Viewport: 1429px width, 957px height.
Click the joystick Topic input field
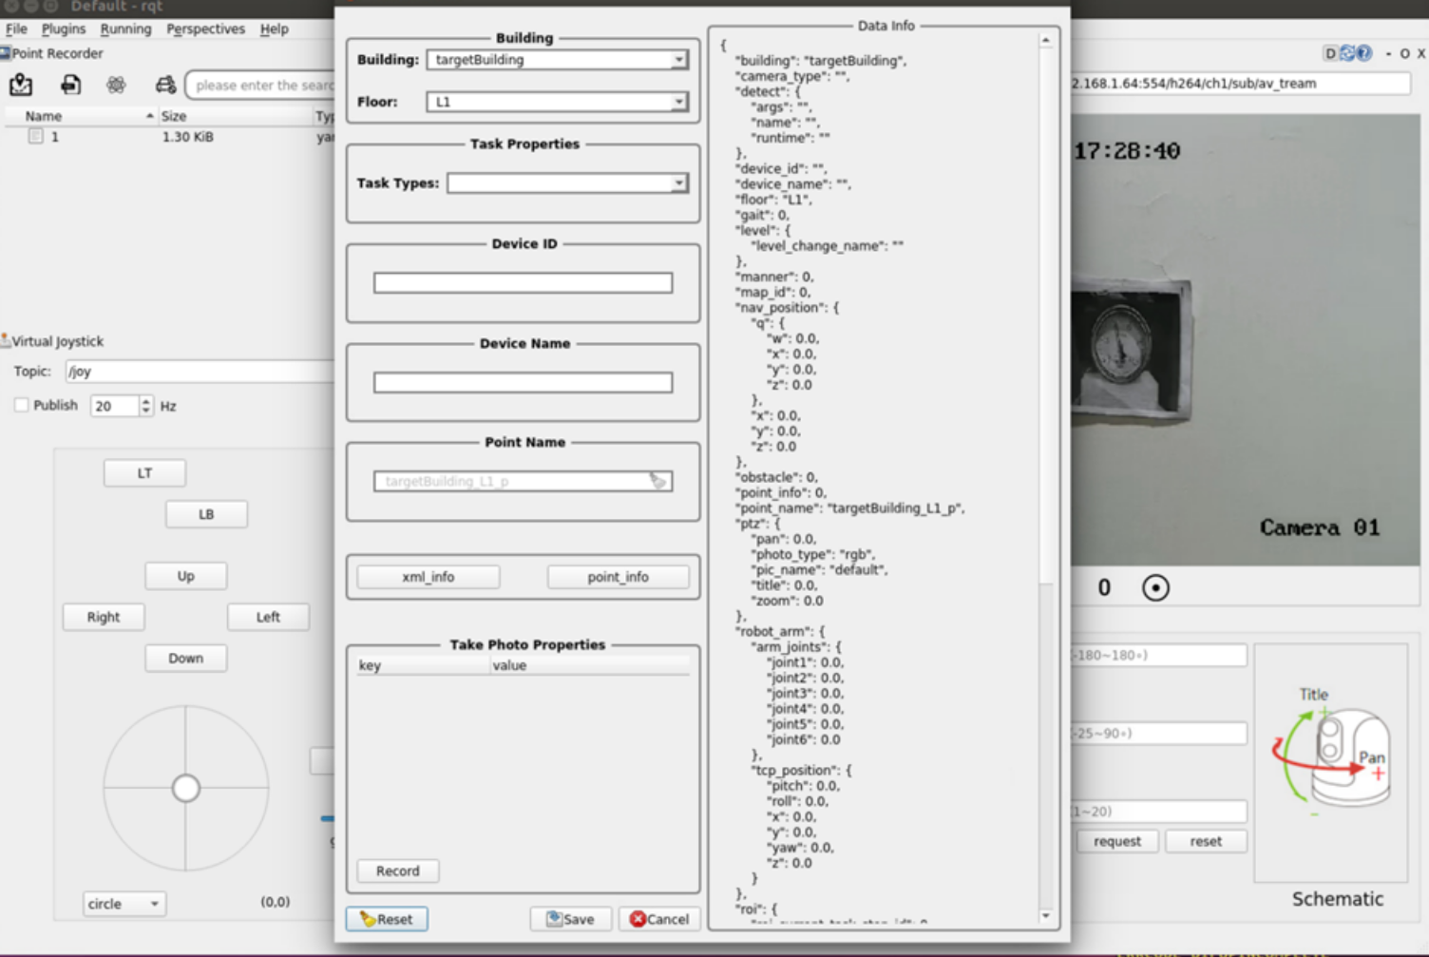[200, 372]
